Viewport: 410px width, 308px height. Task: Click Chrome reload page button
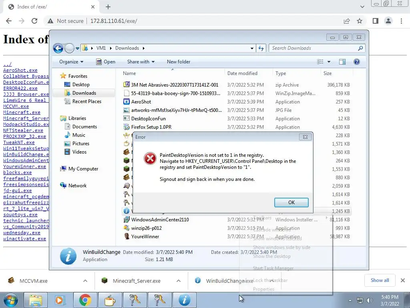[34, 21]
